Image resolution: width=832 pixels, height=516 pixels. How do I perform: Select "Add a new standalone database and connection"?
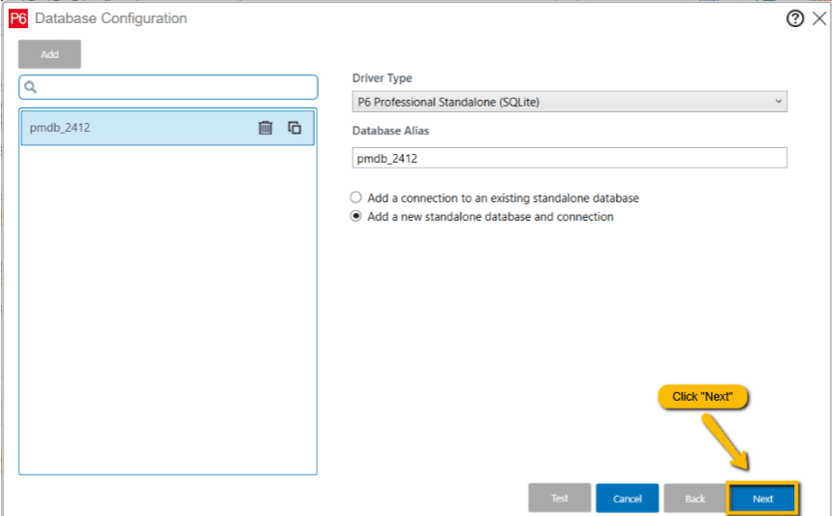click(x=356, y=217)
